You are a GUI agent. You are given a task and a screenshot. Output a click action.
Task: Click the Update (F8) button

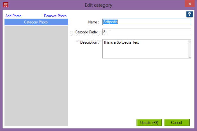(149, 123)
